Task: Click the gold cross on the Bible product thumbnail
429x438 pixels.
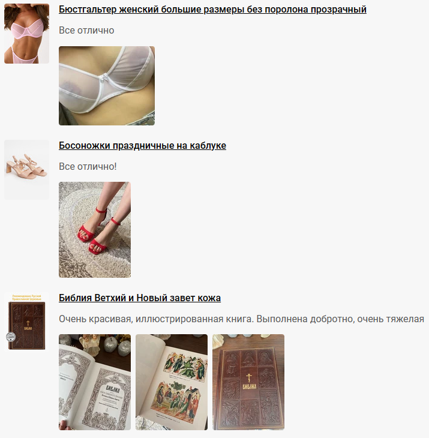Action: 28,323
